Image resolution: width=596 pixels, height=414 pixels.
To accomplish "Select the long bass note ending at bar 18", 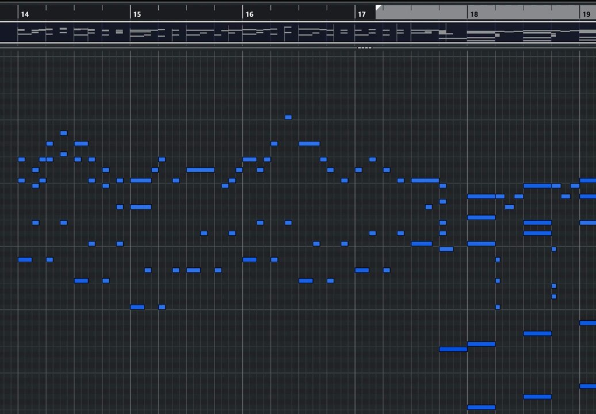I will [x=453, y=350].
